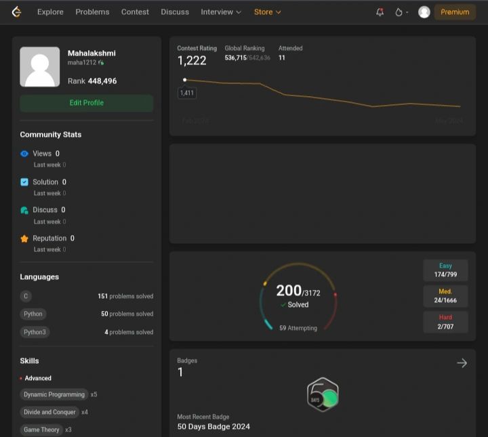Click the Views eye icon
The width and height of the screenshot is (488, 437).
24,154
